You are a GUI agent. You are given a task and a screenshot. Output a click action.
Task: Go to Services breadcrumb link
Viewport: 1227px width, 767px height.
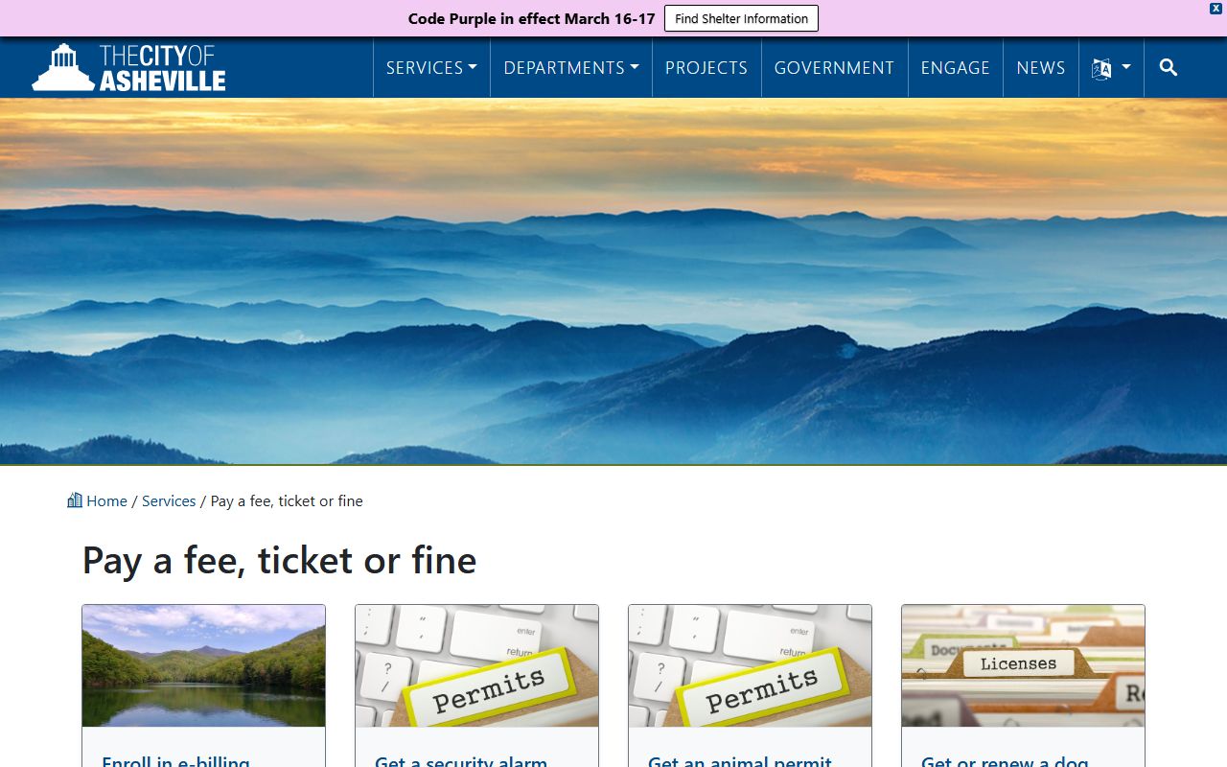click(x=169, y=500)
